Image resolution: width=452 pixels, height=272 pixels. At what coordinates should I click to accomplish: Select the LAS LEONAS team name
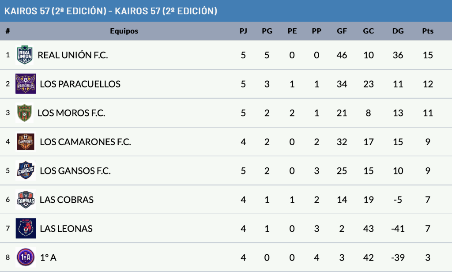tap(66, 229)
